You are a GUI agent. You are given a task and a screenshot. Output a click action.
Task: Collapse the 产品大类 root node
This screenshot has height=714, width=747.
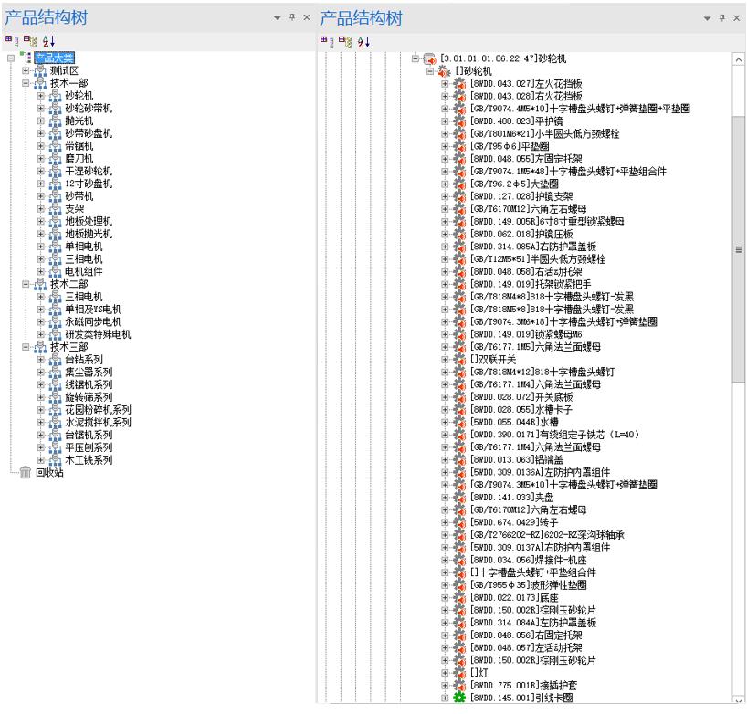click(11, 58)
